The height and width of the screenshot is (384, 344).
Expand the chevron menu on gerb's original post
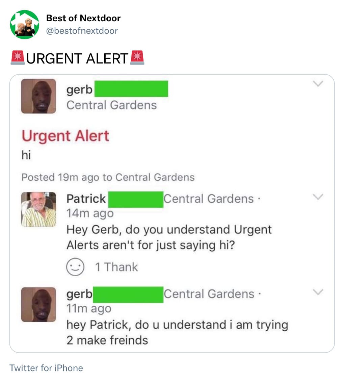click(x=318, y=83)
